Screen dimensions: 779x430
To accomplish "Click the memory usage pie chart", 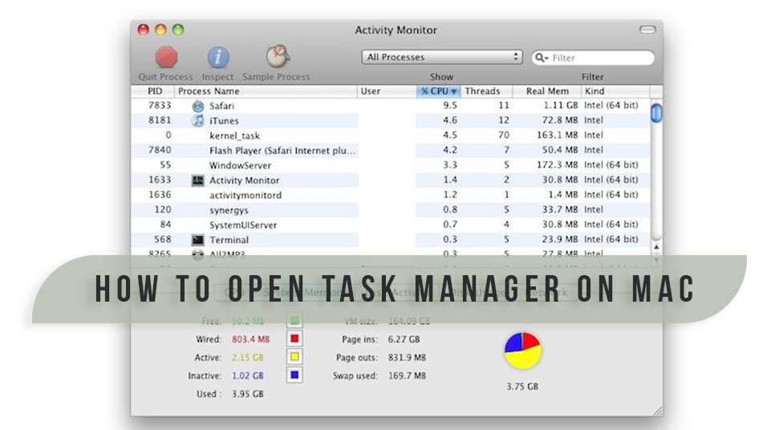I will coord(522,351).
